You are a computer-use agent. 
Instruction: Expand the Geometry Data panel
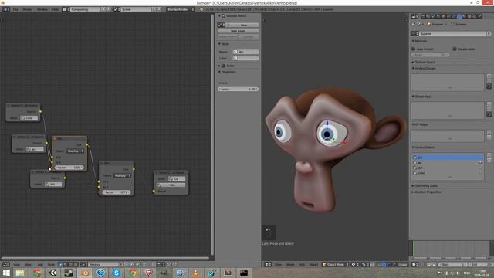[413, 186]
